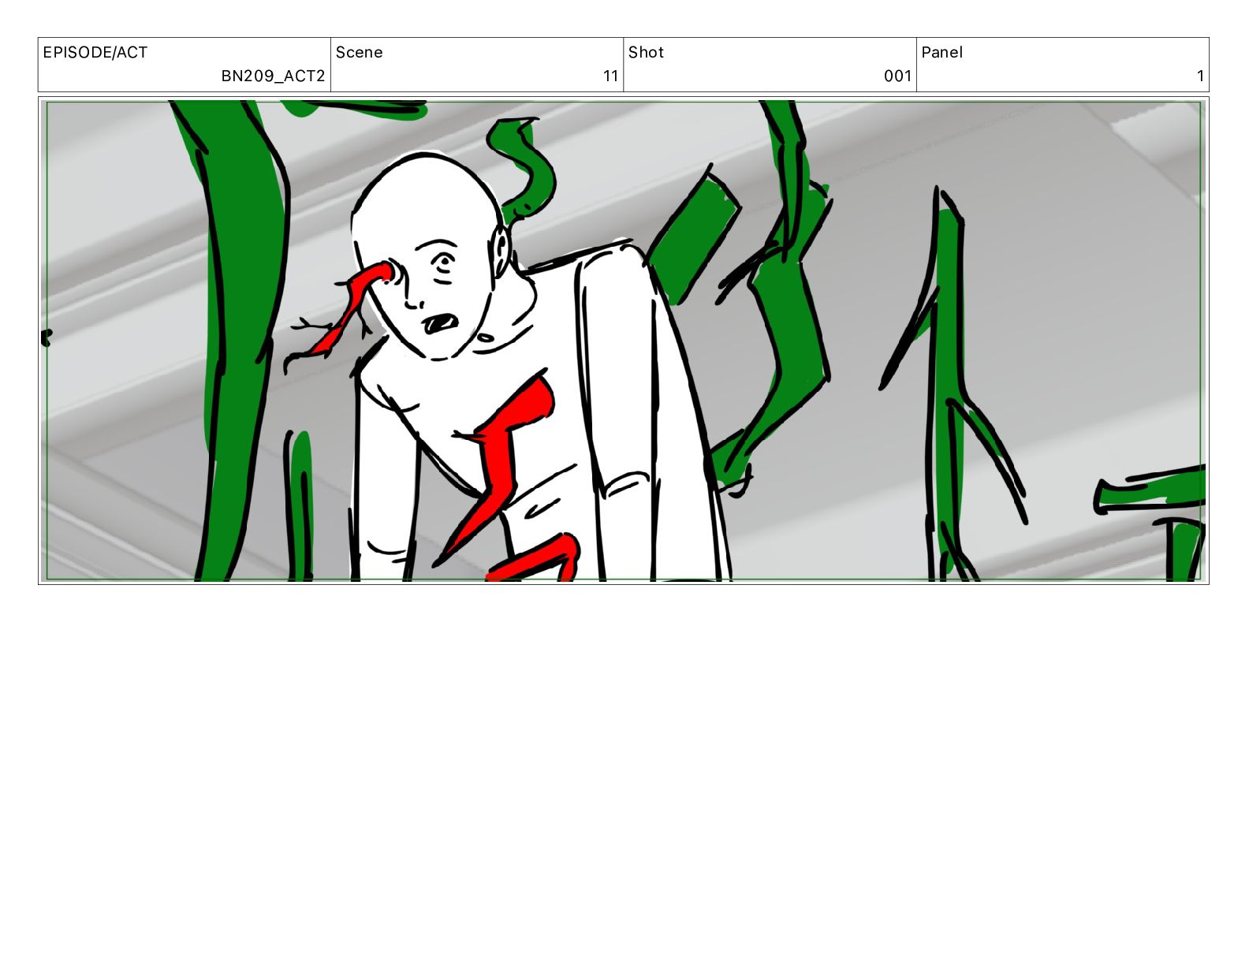Select the scene number 11

click(610, 76)
